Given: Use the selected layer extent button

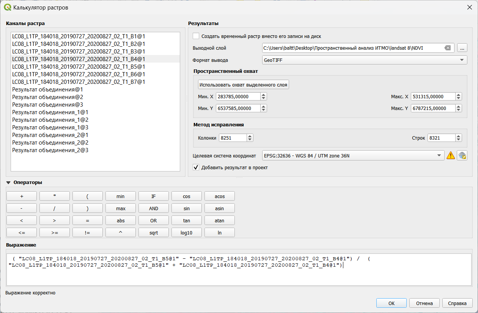Looking at the screenshot, I should coord(244,85).
